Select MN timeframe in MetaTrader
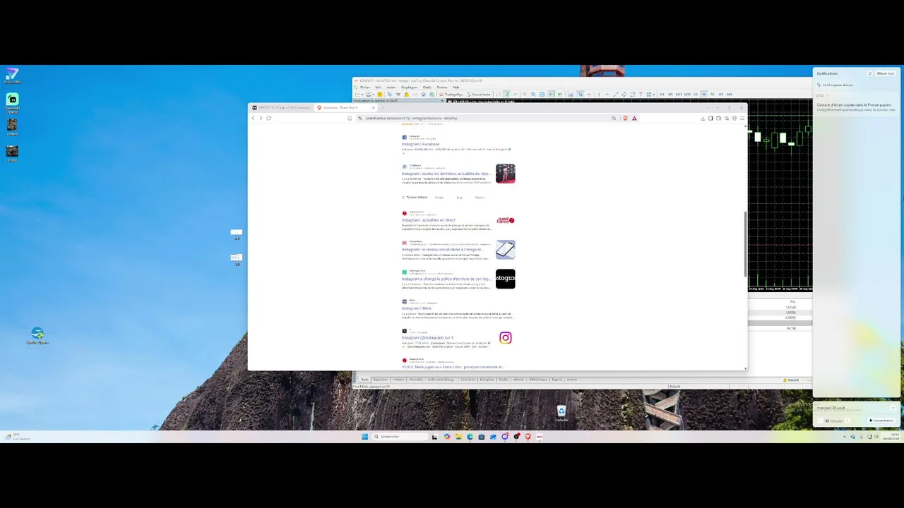The image size is (904, 508). tap(730, 94)
